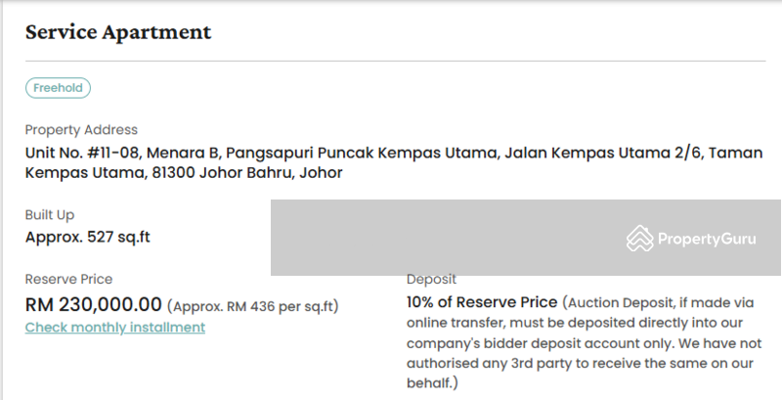
Task: Click the PropertyGuru watermark text
Action: click(x=707, y=239)
